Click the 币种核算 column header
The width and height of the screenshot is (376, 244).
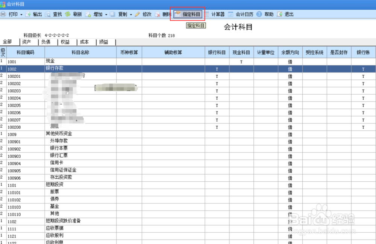point(129,53)
